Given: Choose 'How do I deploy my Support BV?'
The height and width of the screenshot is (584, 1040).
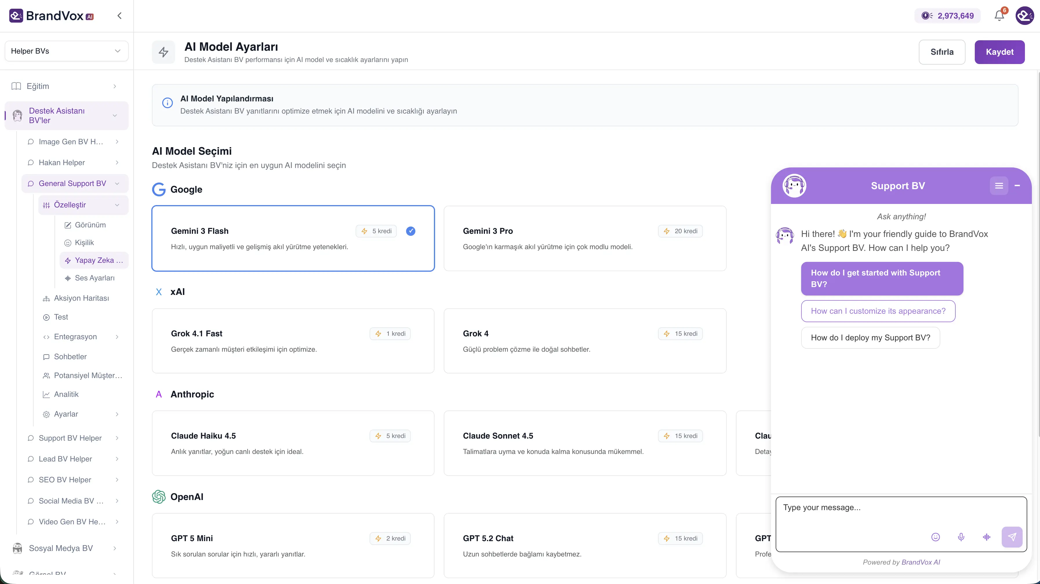Looking at the screenshot, I should tap(870, 338).
